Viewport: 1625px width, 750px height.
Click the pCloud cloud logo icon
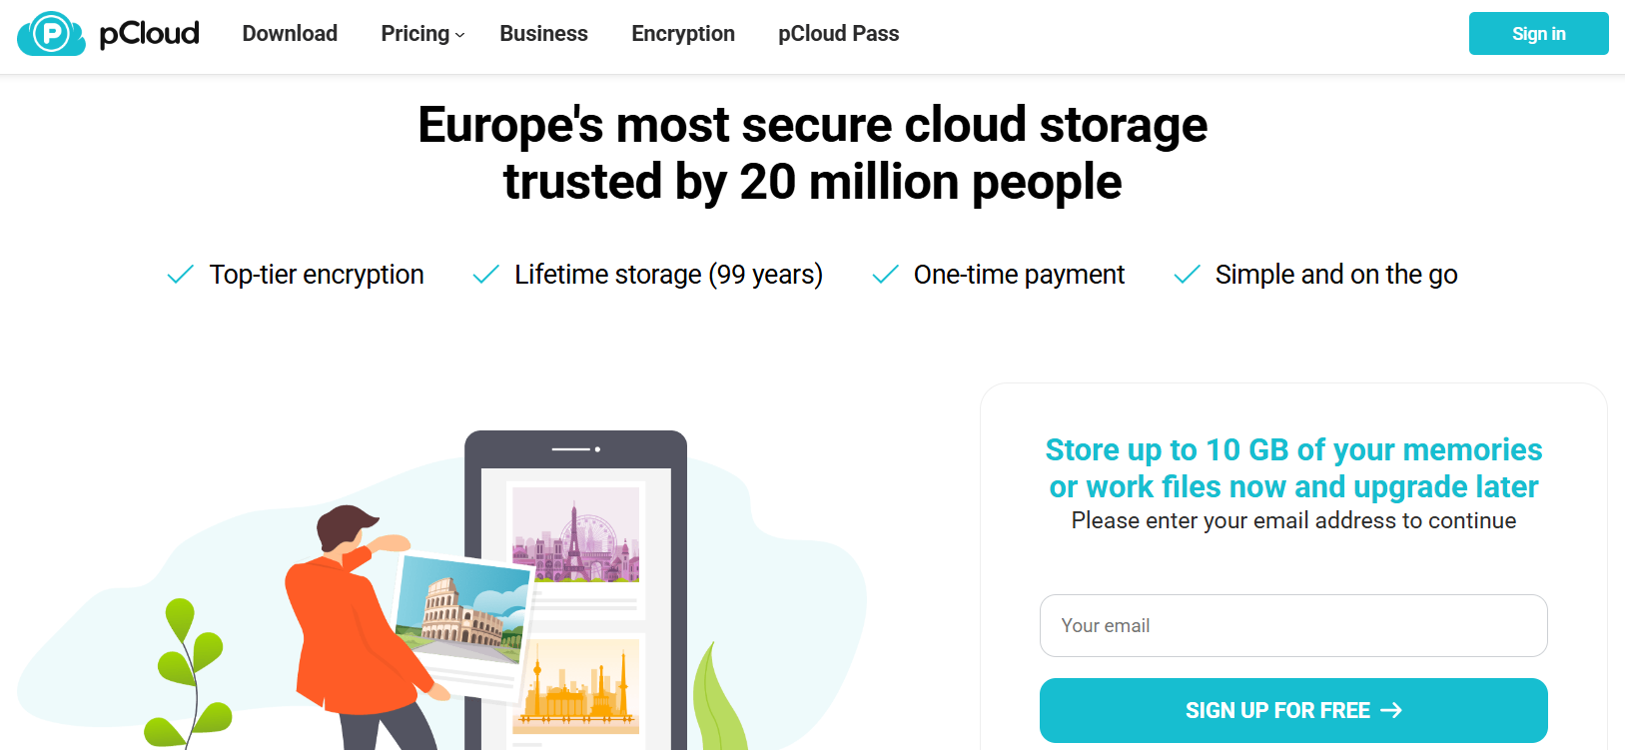(x=51, y=34)
